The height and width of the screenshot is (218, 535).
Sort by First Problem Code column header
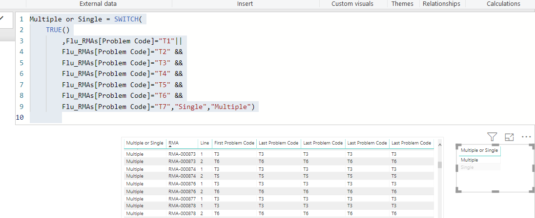tap(234, 143)
